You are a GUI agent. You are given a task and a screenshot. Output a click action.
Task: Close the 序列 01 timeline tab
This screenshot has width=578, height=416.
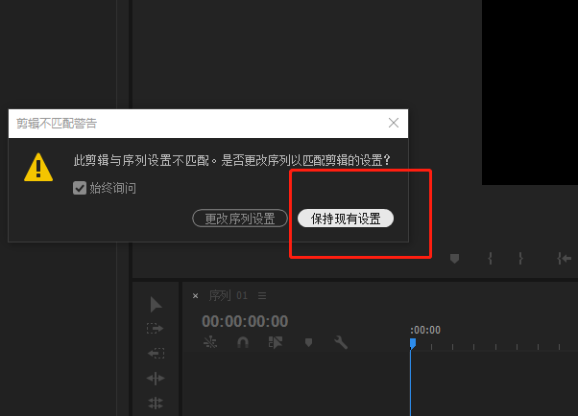(196, 295)
